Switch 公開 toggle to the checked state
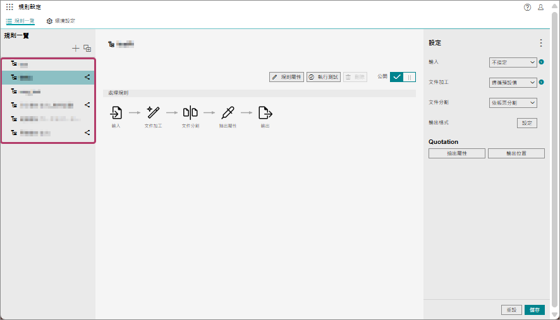 pyautogui.click(x=397, y=76)
